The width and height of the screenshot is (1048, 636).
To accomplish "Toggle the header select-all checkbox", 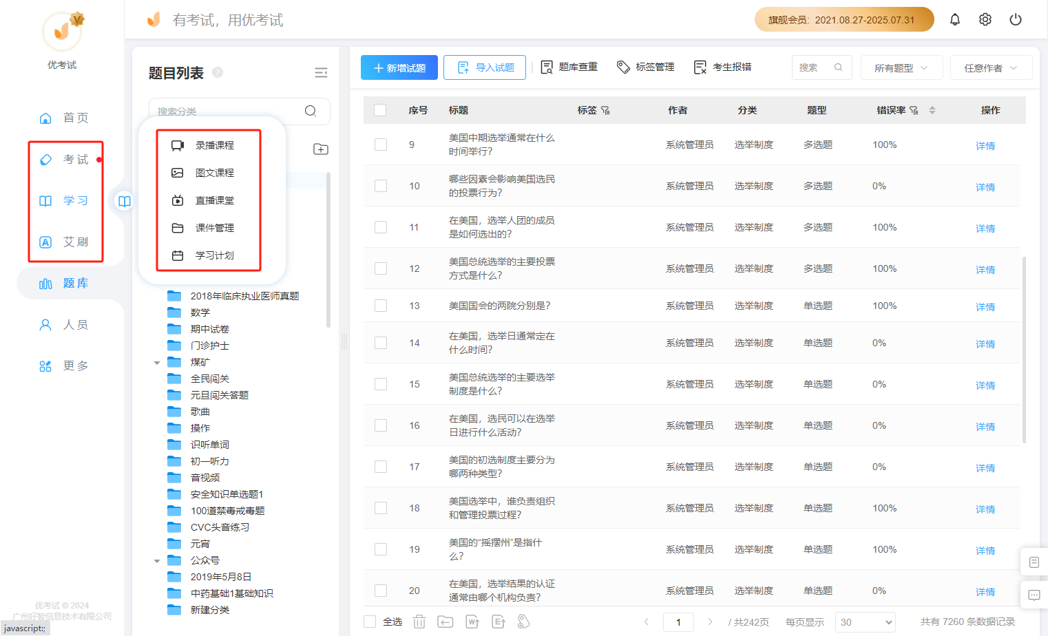I will pyautogui.click(x=380, y=110).
